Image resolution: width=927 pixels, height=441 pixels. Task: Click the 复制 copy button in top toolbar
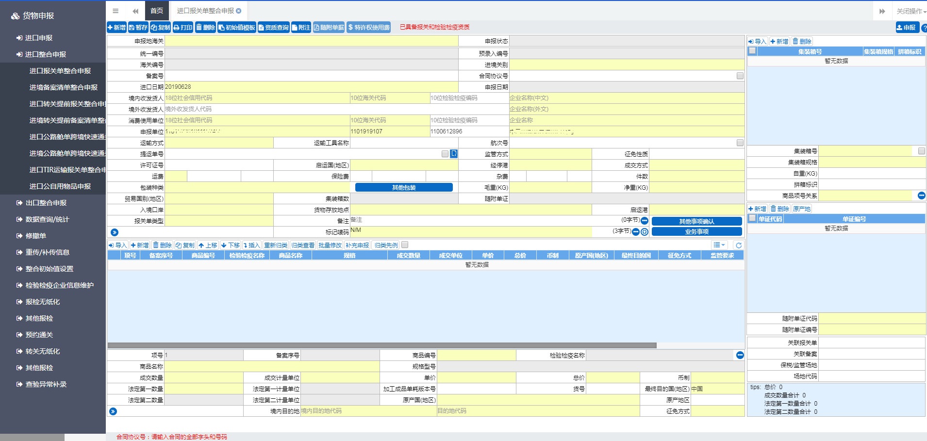[160, 27]
